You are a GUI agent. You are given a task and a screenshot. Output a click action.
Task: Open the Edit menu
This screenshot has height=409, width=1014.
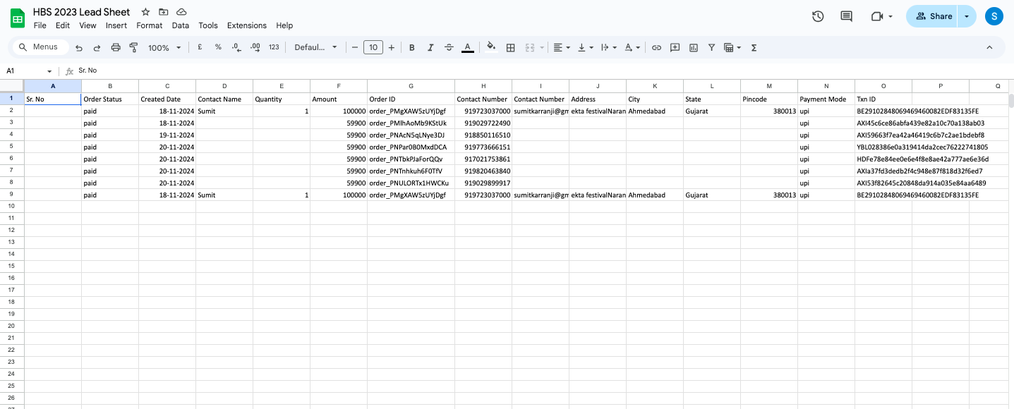[x=63, y=25]
